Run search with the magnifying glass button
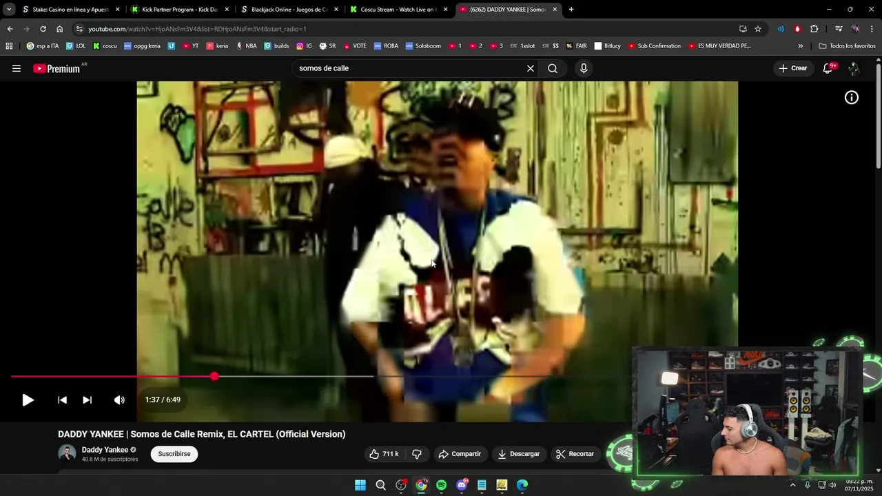882x496 pixels. click(x=553, y=68)
